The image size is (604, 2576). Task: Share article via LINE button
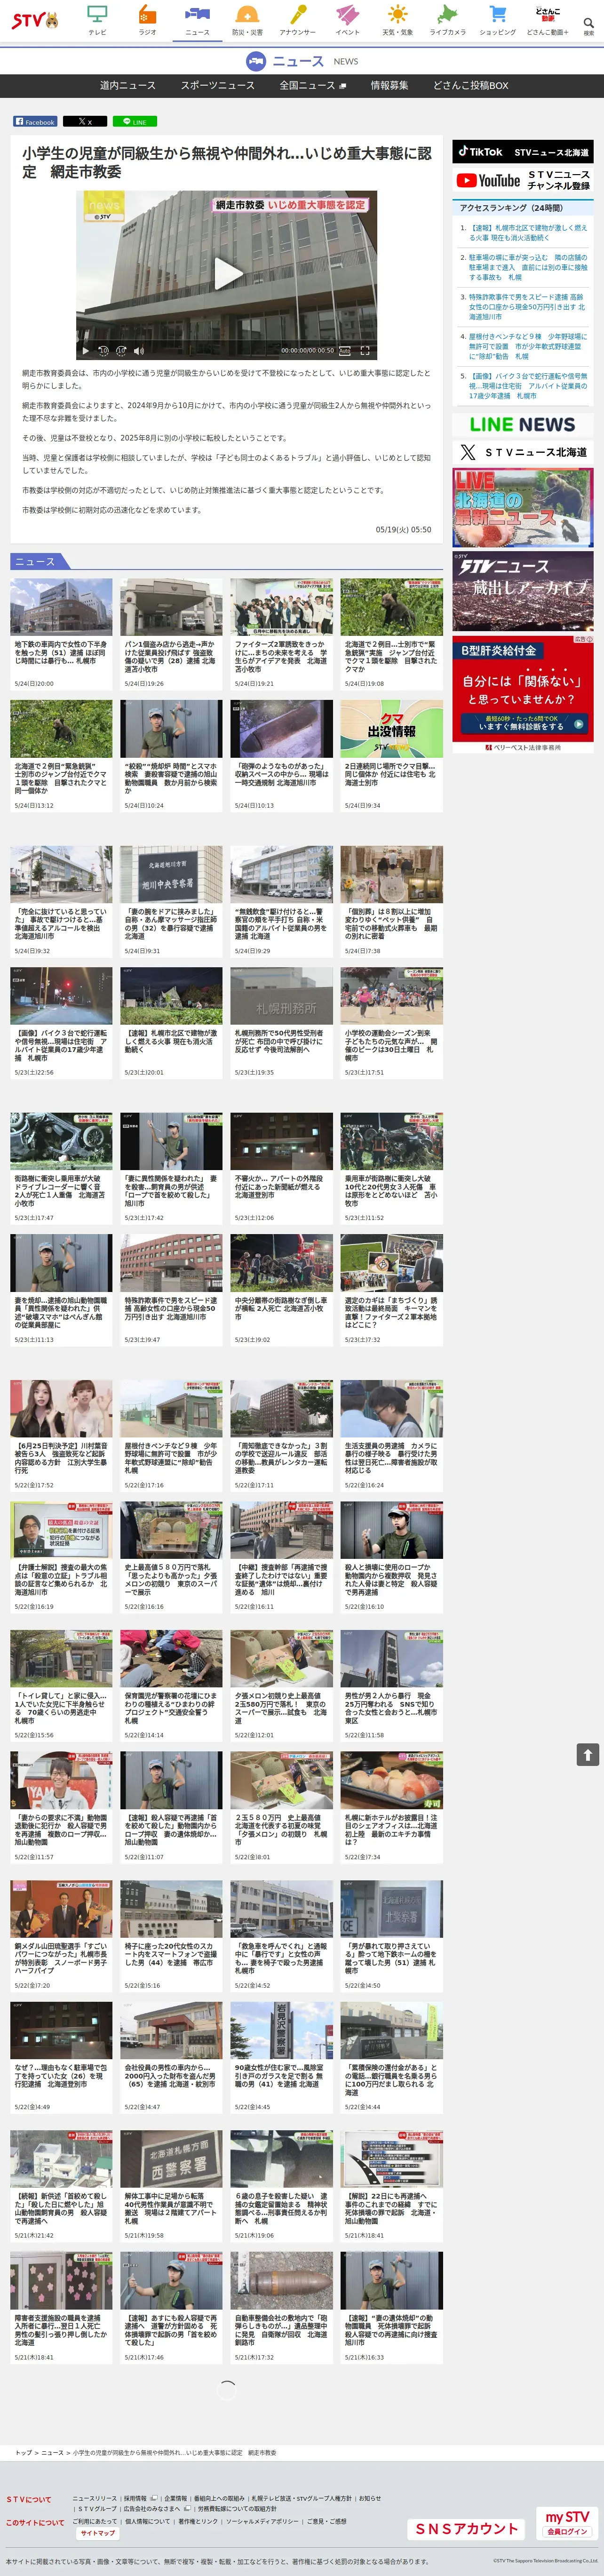(134, 122)
